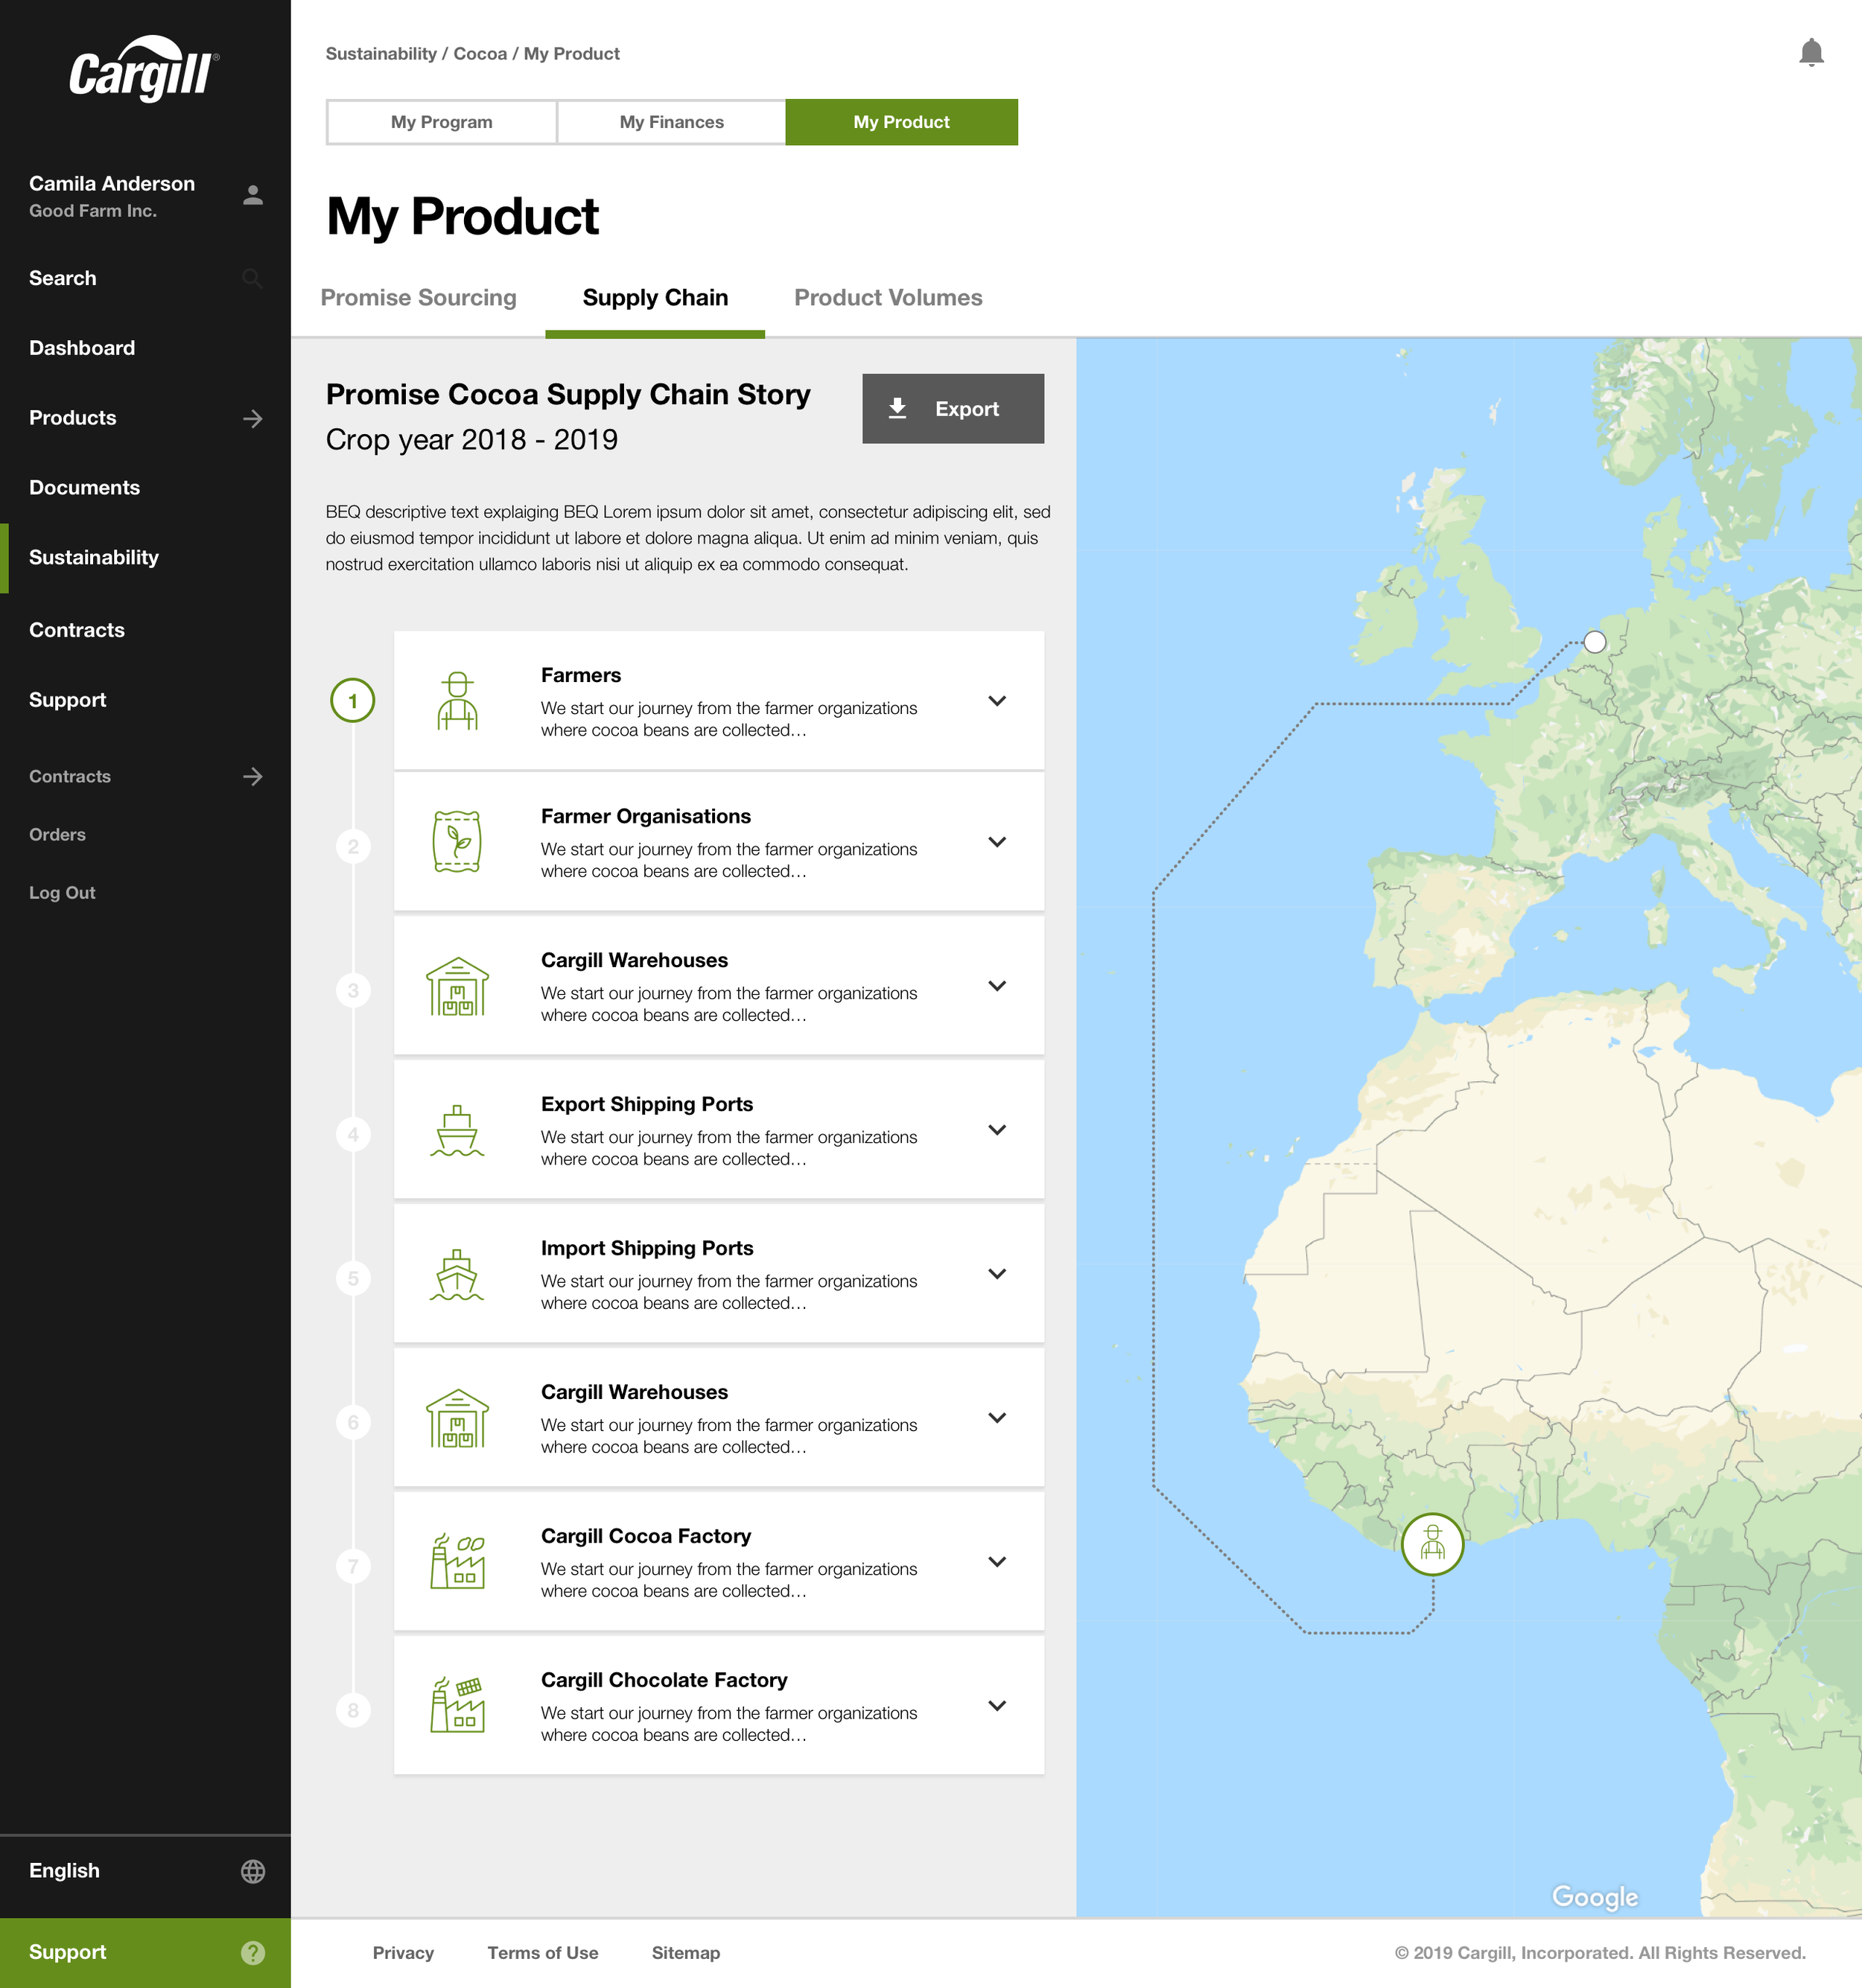Screen dimensions: 1862x1988
Task: Select step 8 circle in the timeline
Action: click(x=353, y=1711)
